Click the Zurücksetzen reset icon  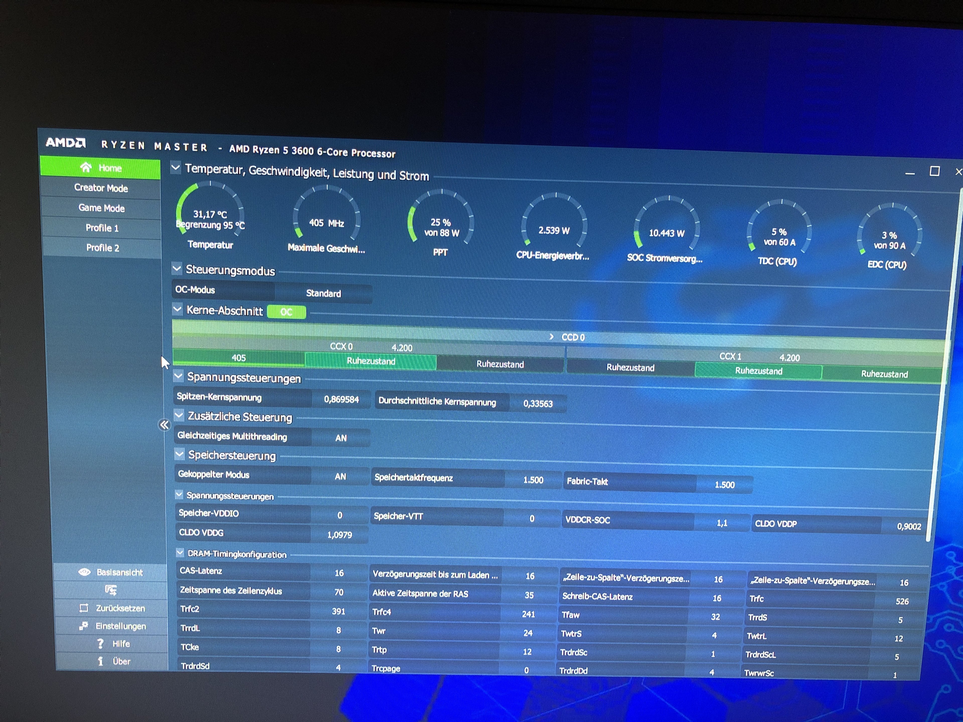click(x=84, y=608)
